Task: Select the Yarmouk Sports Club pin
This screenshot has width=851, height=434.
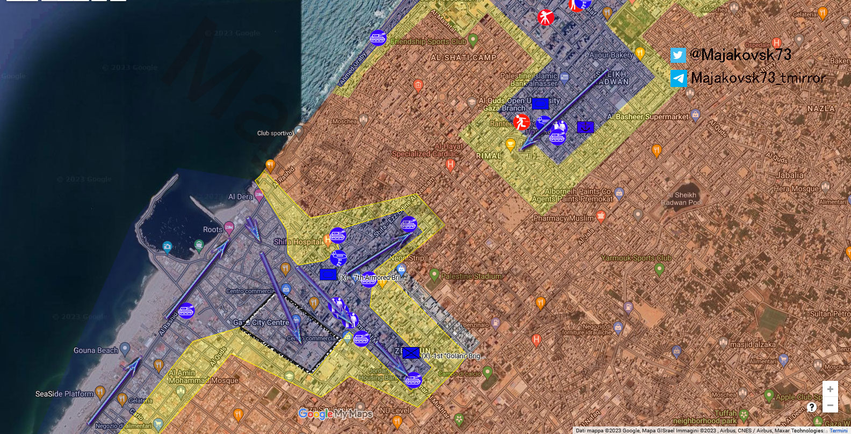Action: click(x=660, y=269)
